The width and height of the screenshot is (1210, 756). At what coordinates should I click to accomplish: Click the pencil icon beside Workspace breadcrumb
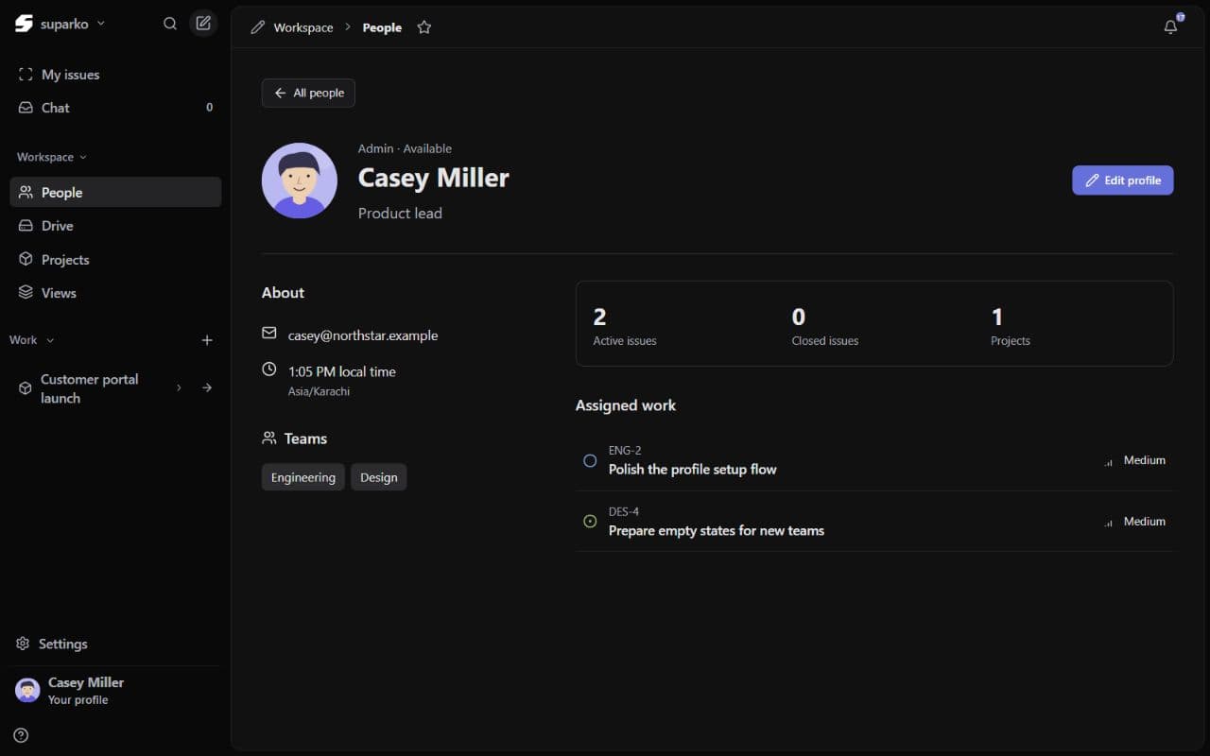257,27
